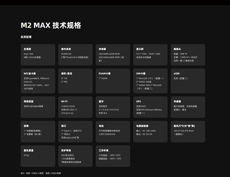Select 支持2G&3G&4G网络 text
The width and height of the screenshot is (230, 177).
pyautogui.click(x=33, y=106)
